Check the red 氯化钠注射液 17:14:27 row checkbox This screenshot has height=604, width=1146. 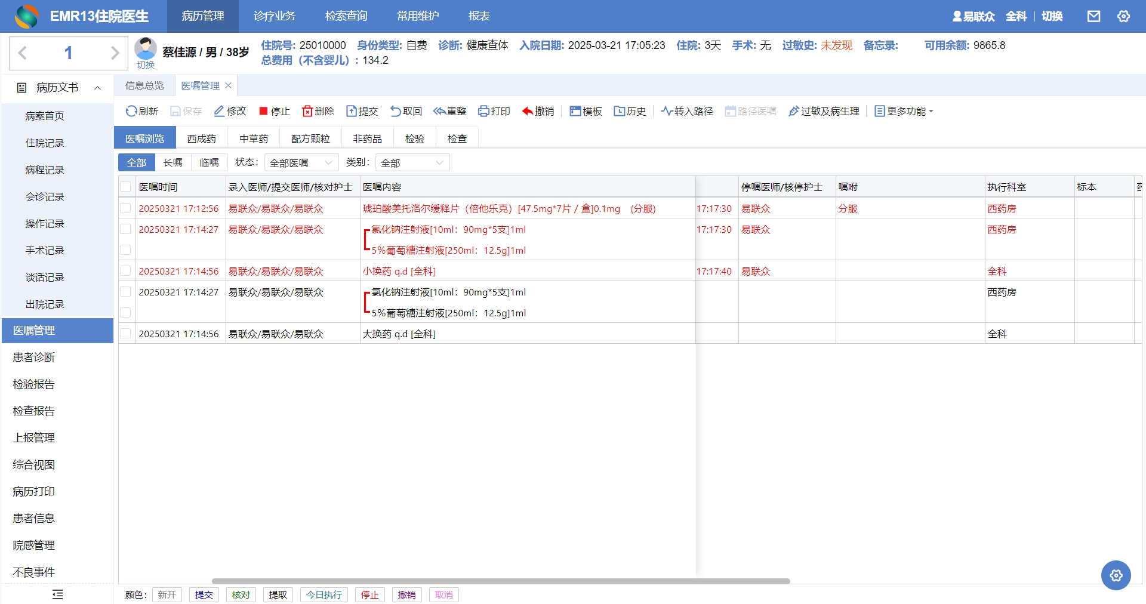click(125, 229)
